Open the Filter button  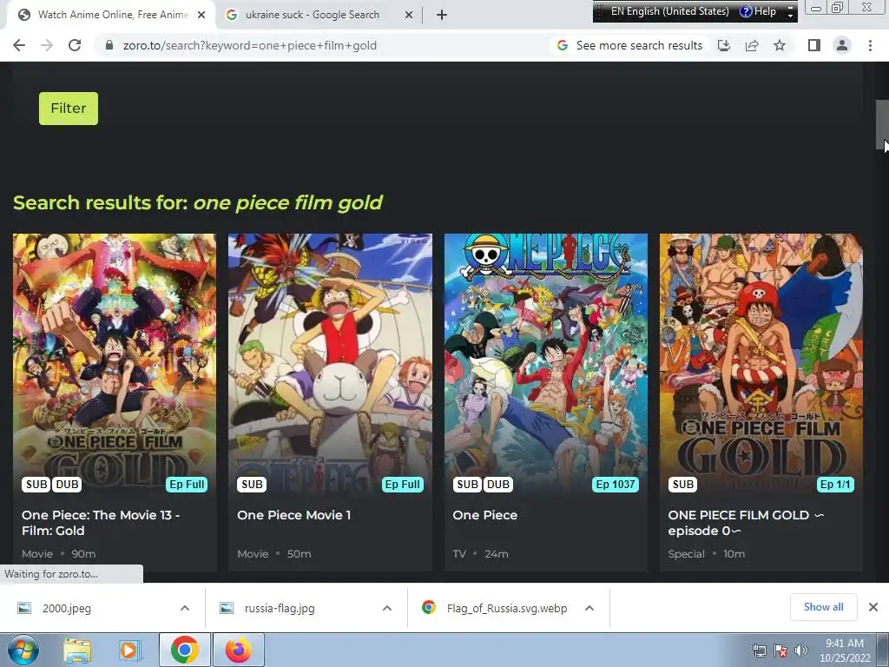click(69, 109)
